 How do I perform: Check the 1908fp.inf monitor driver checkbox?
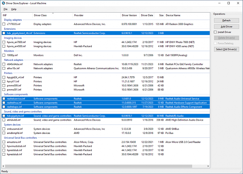(x=4, y=55)
